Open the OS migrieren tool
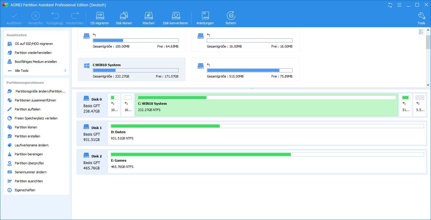 click(100, 18)
